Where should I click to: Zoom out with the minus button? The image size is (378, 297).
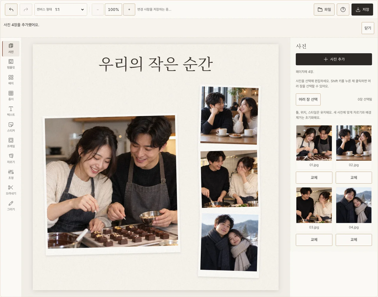[98, 9]
